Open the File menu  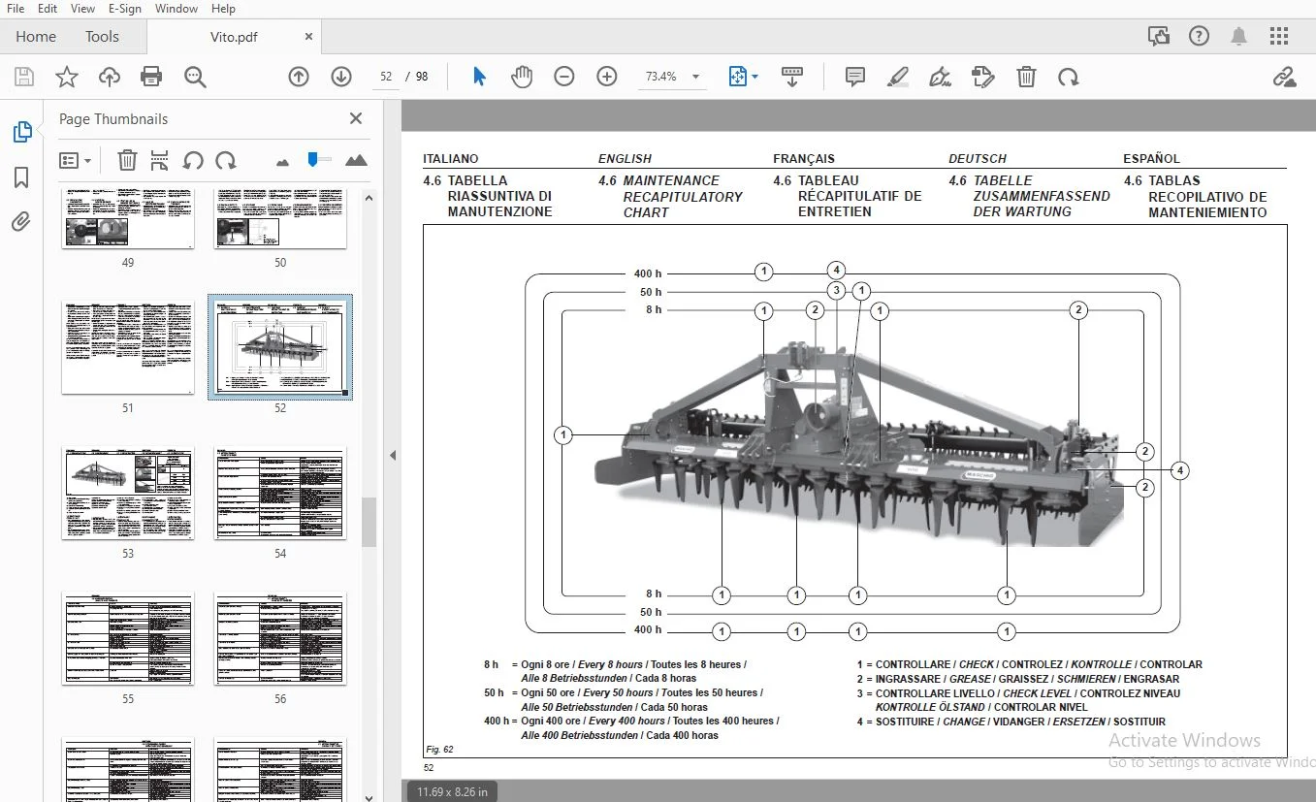click(16, 8)
